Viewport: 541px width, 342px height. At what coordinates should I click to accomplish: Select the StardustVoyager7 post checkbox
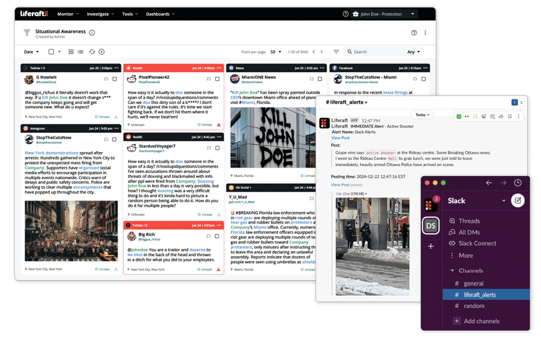coord(218,148)
